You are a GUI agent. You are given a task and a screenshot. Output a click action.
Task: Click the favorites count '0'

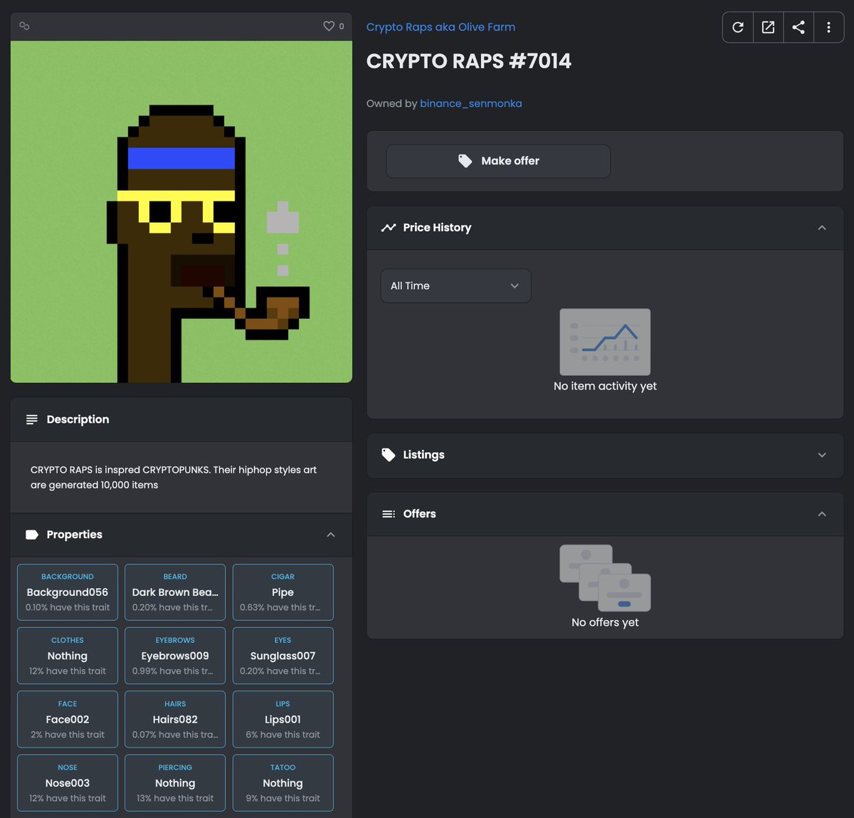pyautogui.click(x=342, y=26)
